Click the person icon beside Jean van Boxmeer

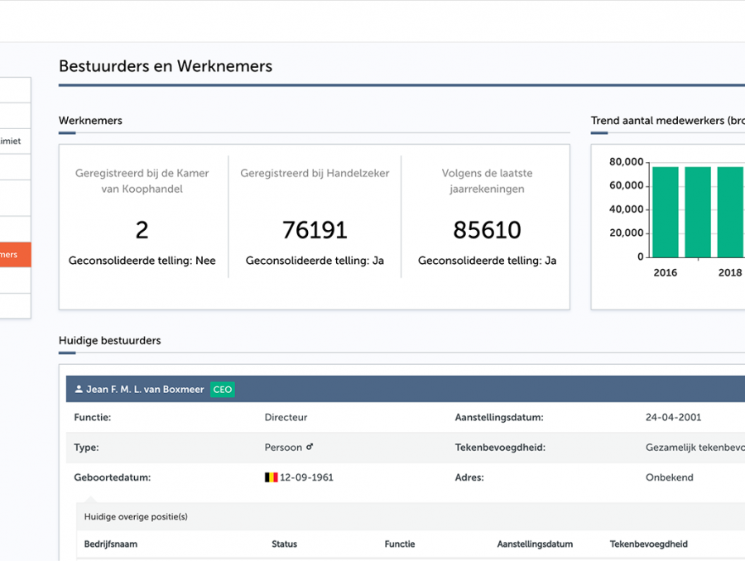tap(79, 389)
